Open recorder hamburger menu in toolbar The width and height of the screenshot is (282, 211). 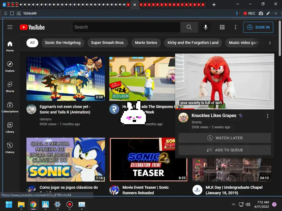(x=6, y=13)
